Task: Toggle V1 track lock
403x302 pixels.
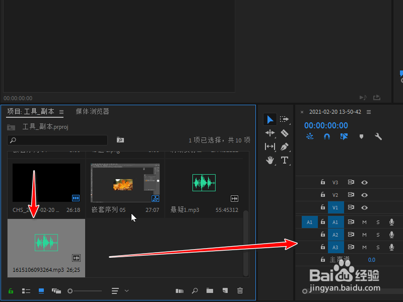Action: [323, 207]
